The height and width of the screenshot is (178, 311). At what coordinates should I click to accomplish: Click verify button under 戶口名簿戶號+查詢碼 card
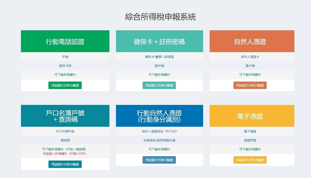coord(65,164)
